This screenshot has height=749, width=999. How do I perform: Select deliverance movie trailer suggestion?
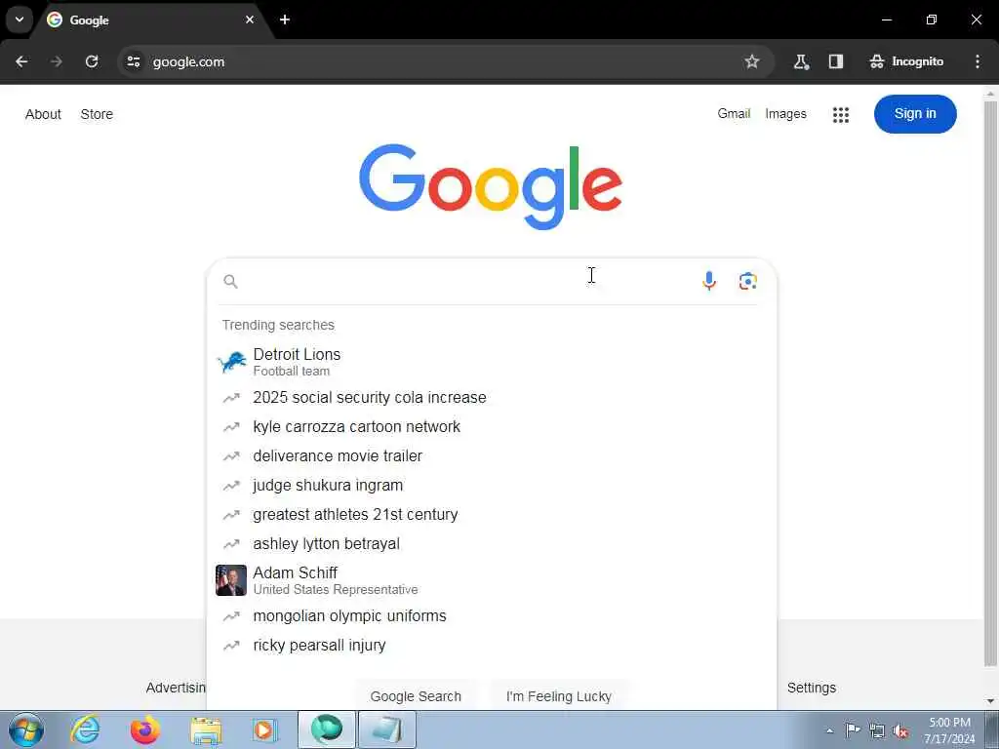(492, 456)
